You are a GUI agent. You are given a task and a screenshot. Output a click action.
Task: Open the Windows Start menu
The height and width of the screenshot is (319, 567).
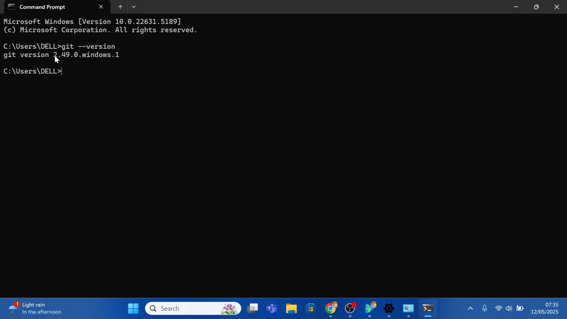coord(133,308)
